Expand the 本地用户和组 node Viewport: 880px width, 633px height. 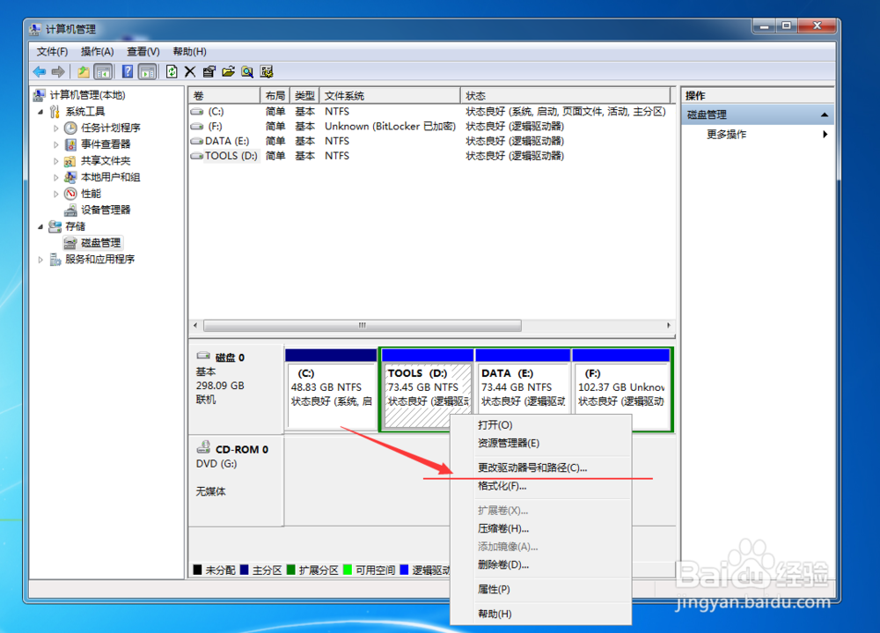55,178
